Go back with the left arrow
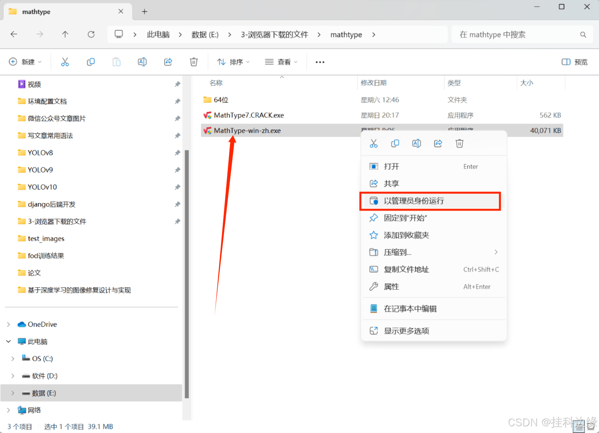 point(14,34)
